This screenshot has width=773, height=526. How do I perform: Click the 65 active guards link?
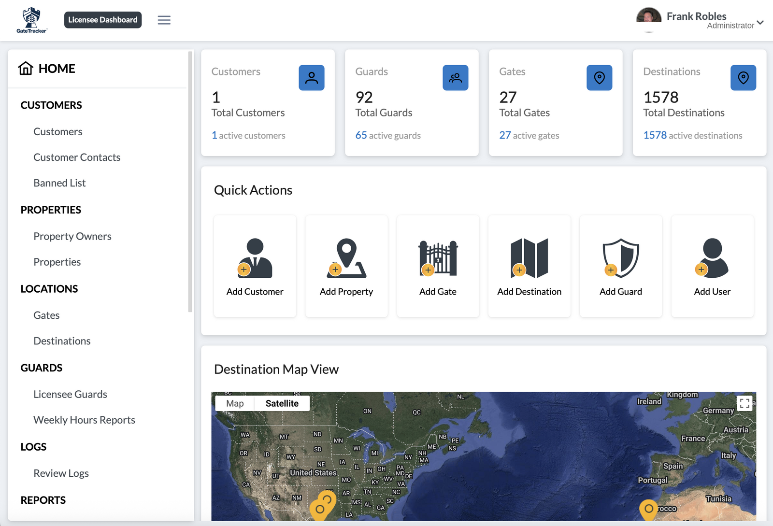(388, 135)
